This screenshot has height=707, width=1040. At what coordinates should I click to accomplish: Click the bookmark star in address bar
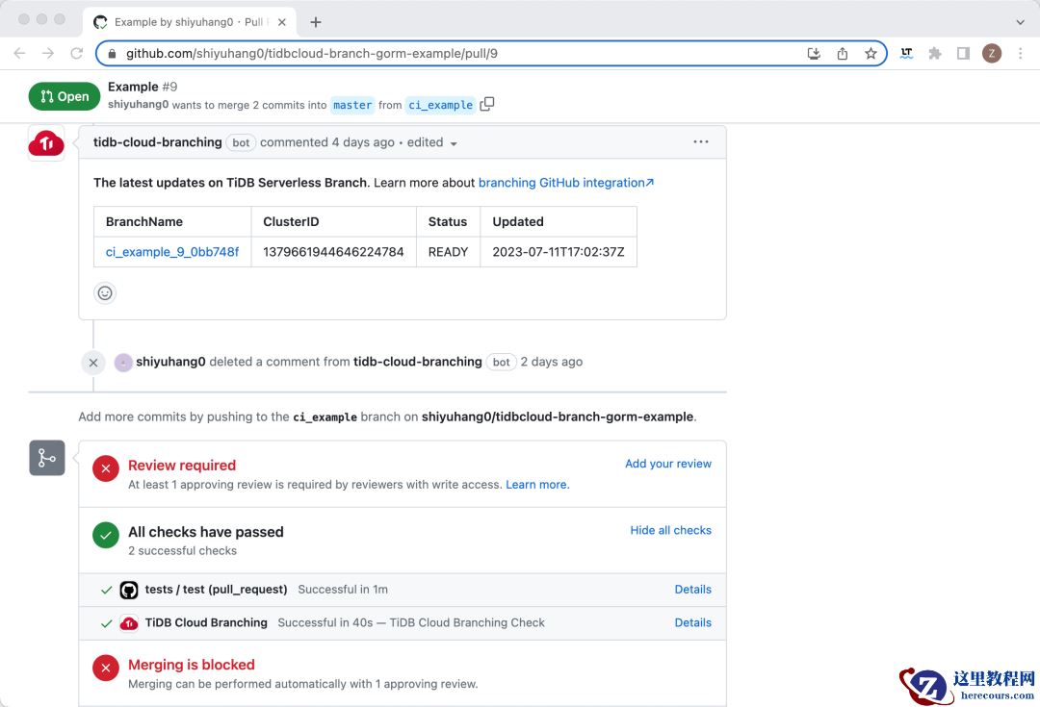point(871,54)
